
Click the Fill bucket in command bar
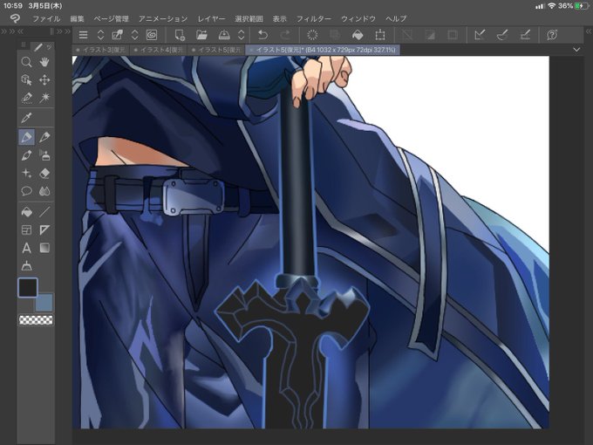point(358,35)
